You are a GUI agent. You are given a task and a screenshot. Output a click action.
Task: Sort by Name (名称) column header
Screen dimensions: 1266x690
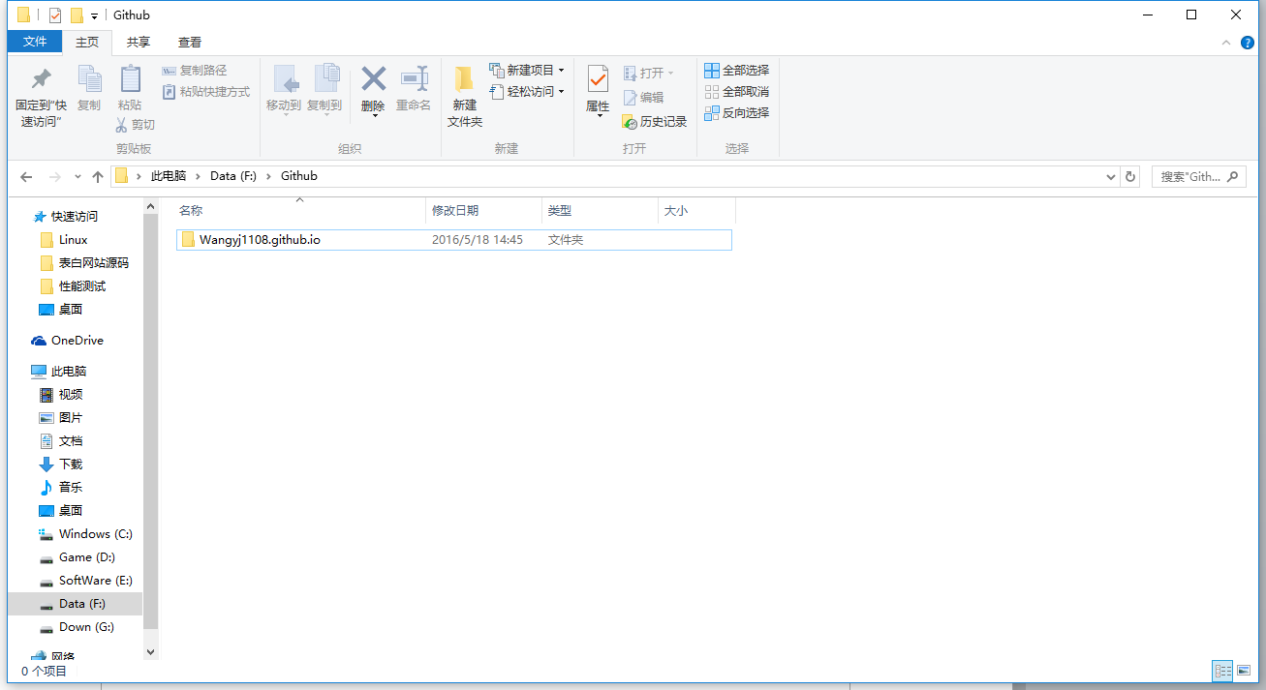[x=299, y=210]
